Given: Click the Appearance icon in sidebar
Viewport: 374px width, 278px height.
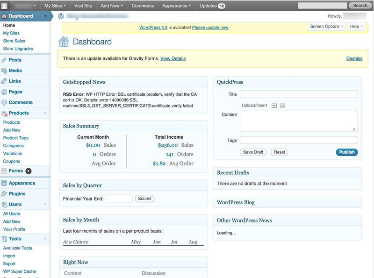Looking at the screenshot, I should coord(4,183).
